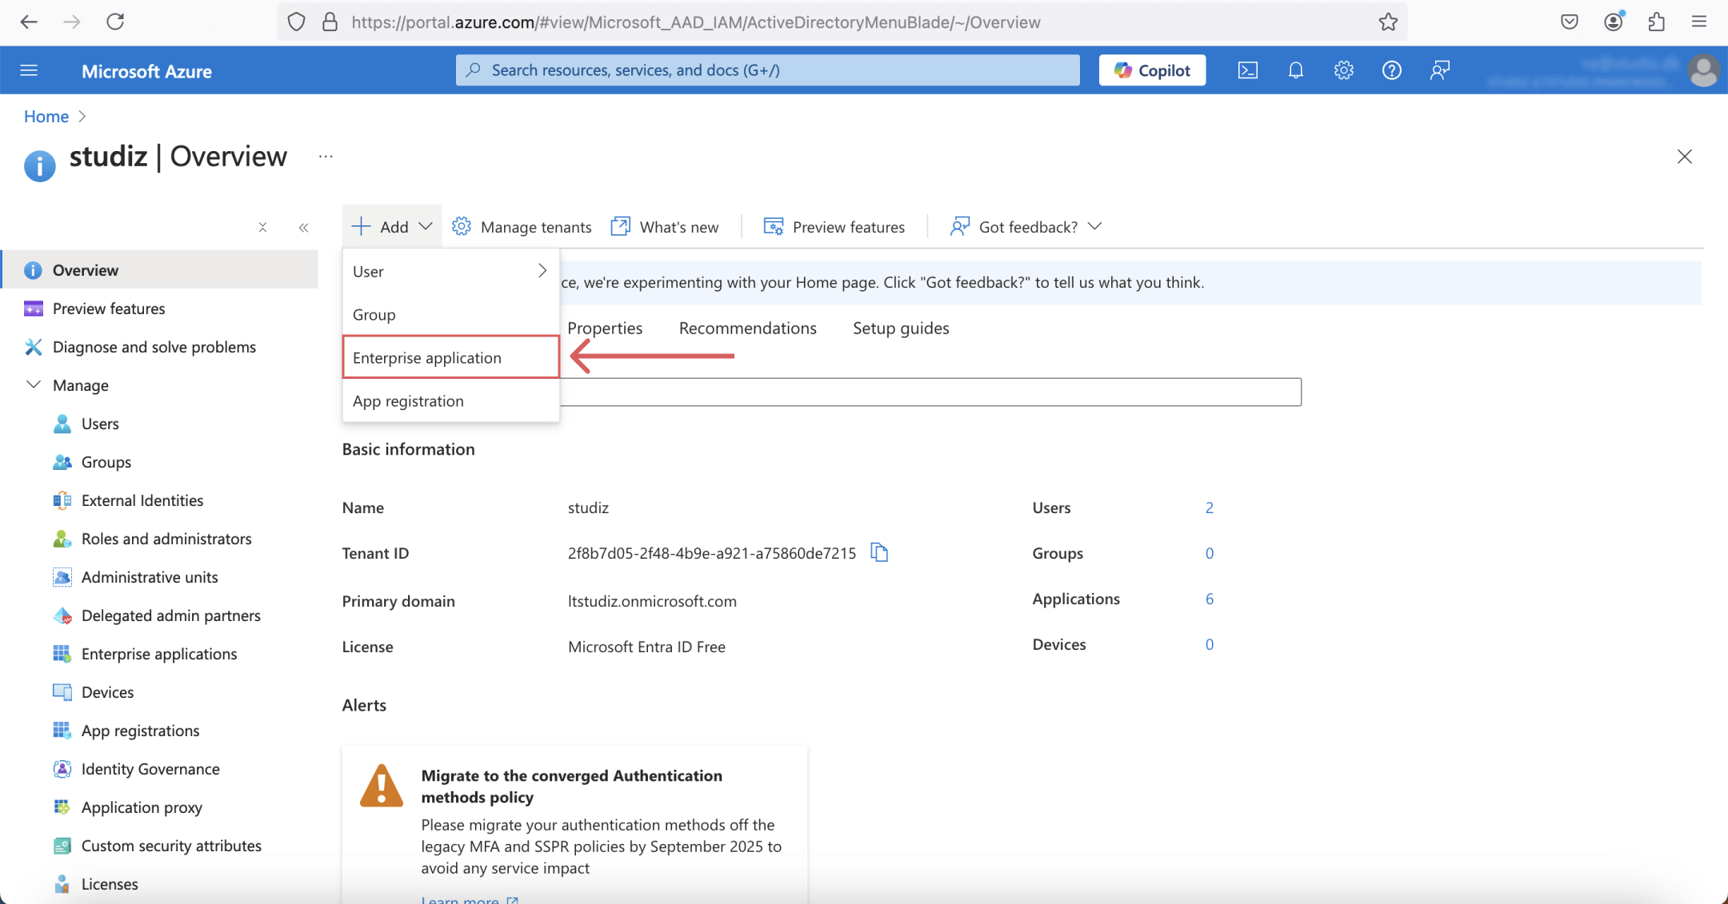Screen dimensions: 1728x904
Task: Open the browser account icon
Action: (1614, 22)
